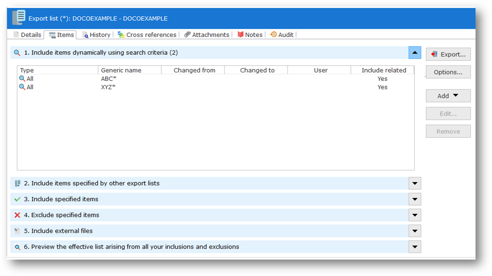Click the export list icon beside section 2
Viewport: 492px width, 276px height.
coord(17,183)
